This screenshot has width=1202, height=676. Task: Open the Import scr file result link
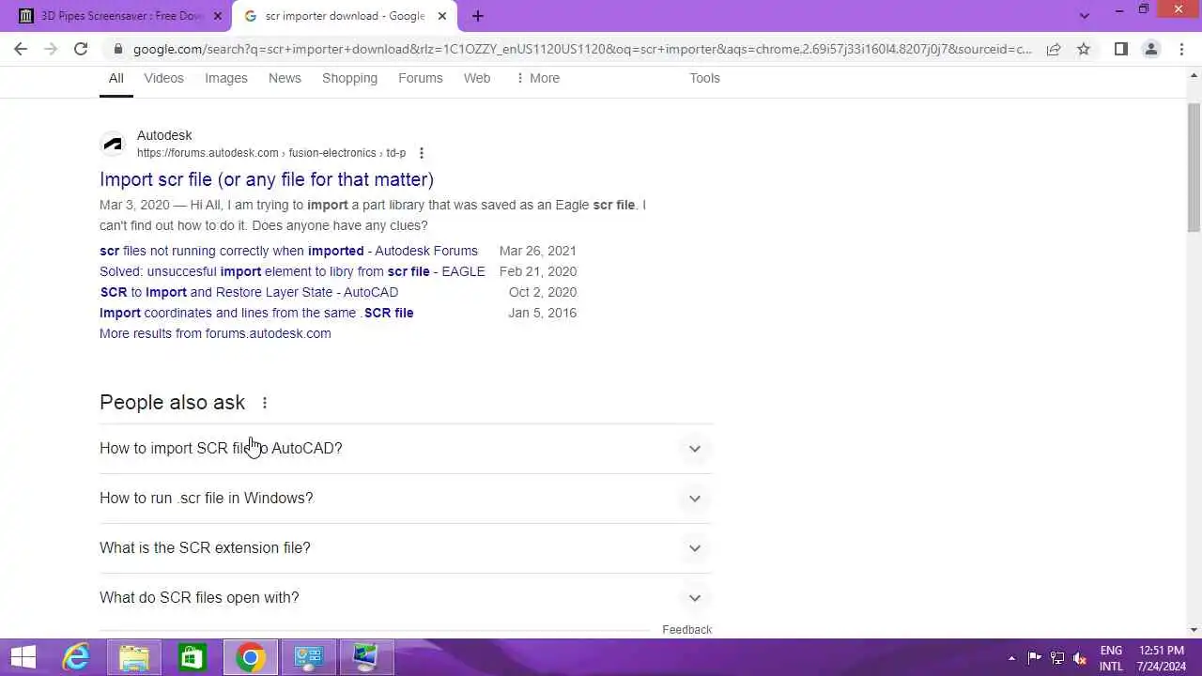(267, 179)
